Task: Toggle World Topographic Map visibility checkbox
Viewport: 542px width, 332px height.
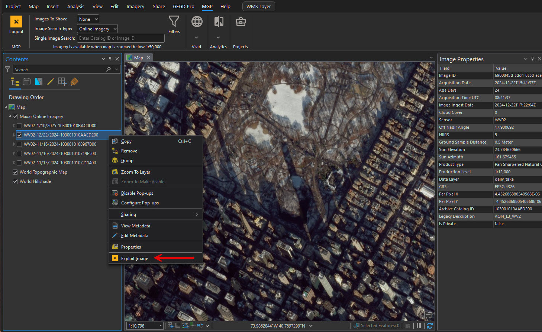Action: tap(15, 172)
